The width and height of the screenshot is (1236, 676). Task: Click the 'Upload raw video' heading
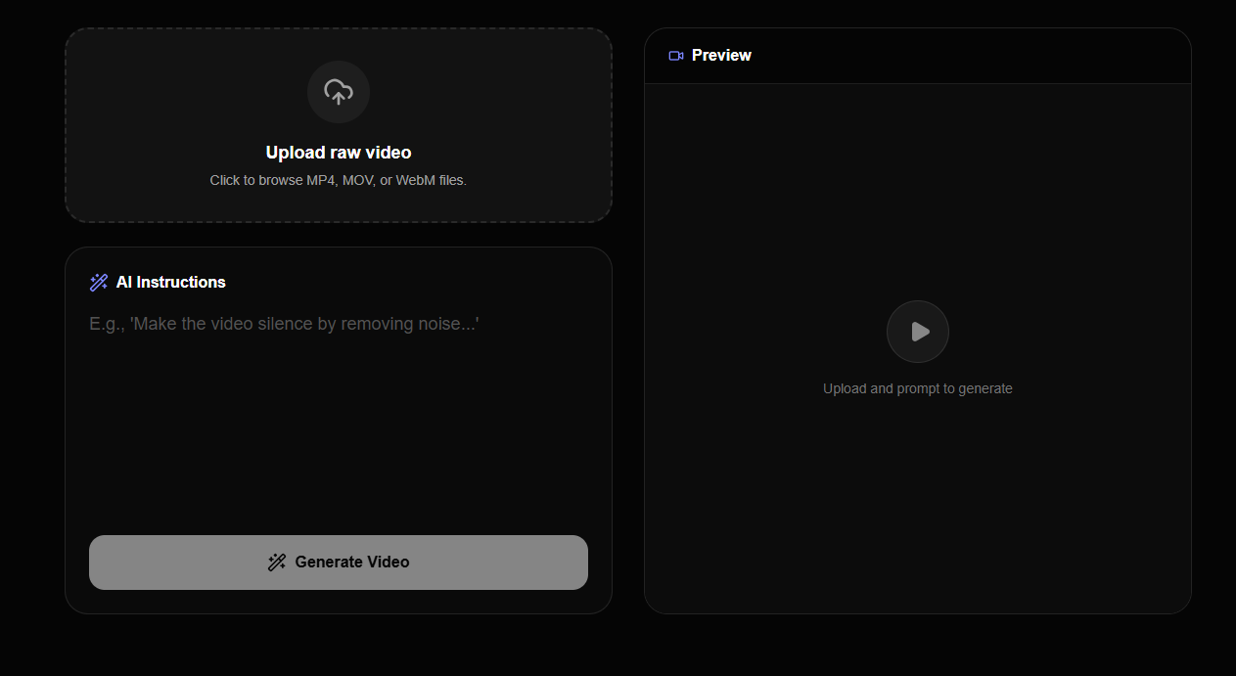coord(339,153)
